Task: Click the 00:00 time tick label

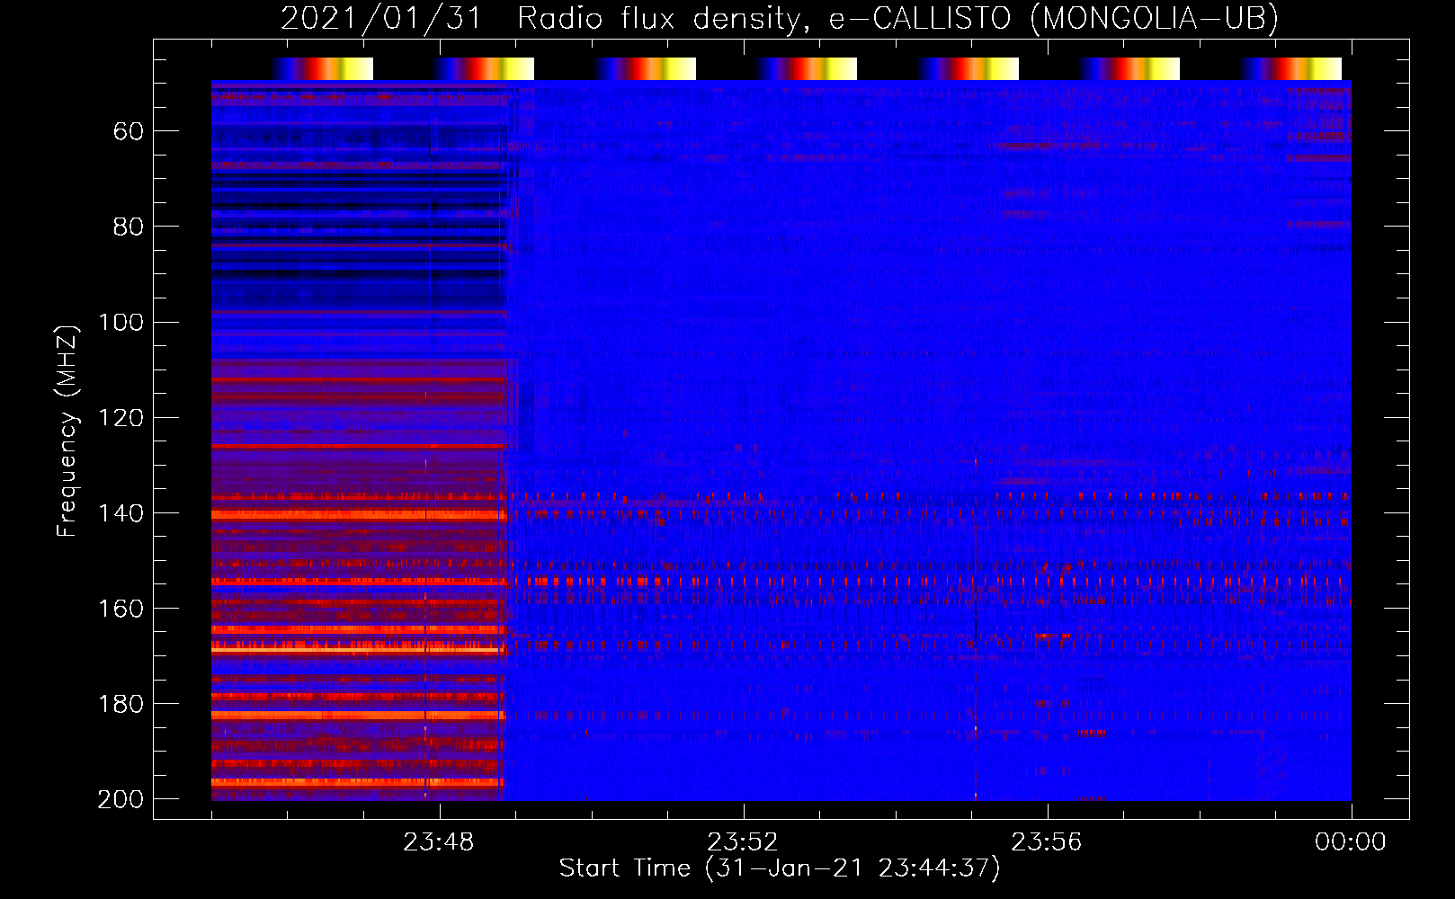Action: pyautogui.click(x=1351, y=842)
